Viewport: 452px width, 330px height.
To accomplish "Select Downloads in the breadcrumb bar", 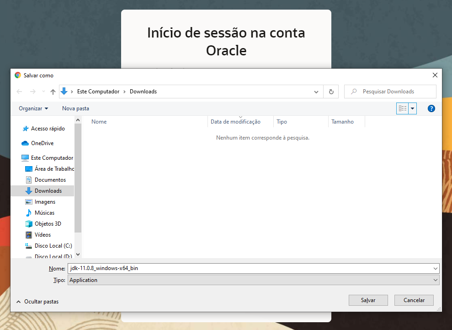I will (143, 92).
